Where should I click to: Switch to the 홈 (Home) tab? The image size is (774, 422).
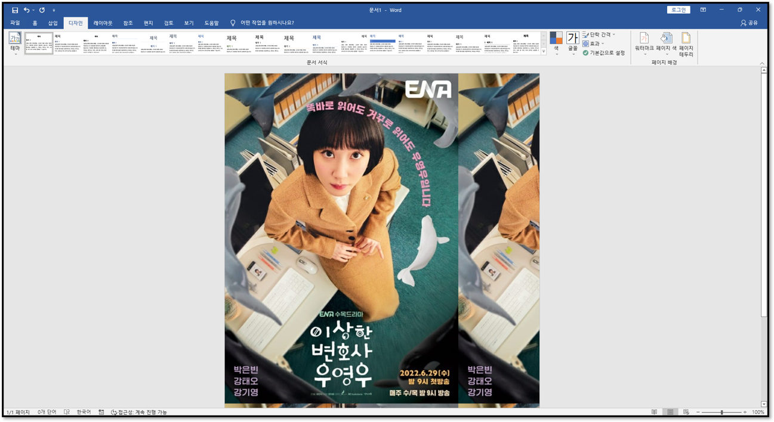[x=35, y=23]
